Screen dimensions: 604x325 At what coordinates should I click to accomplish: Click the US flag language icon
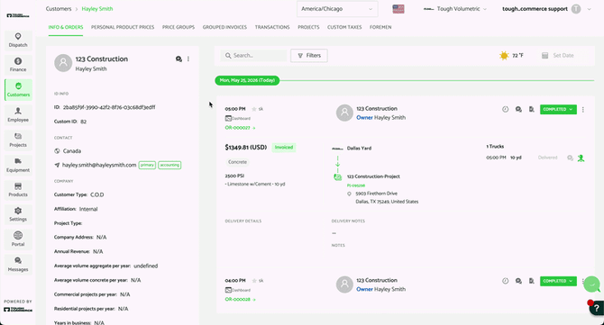398,9
